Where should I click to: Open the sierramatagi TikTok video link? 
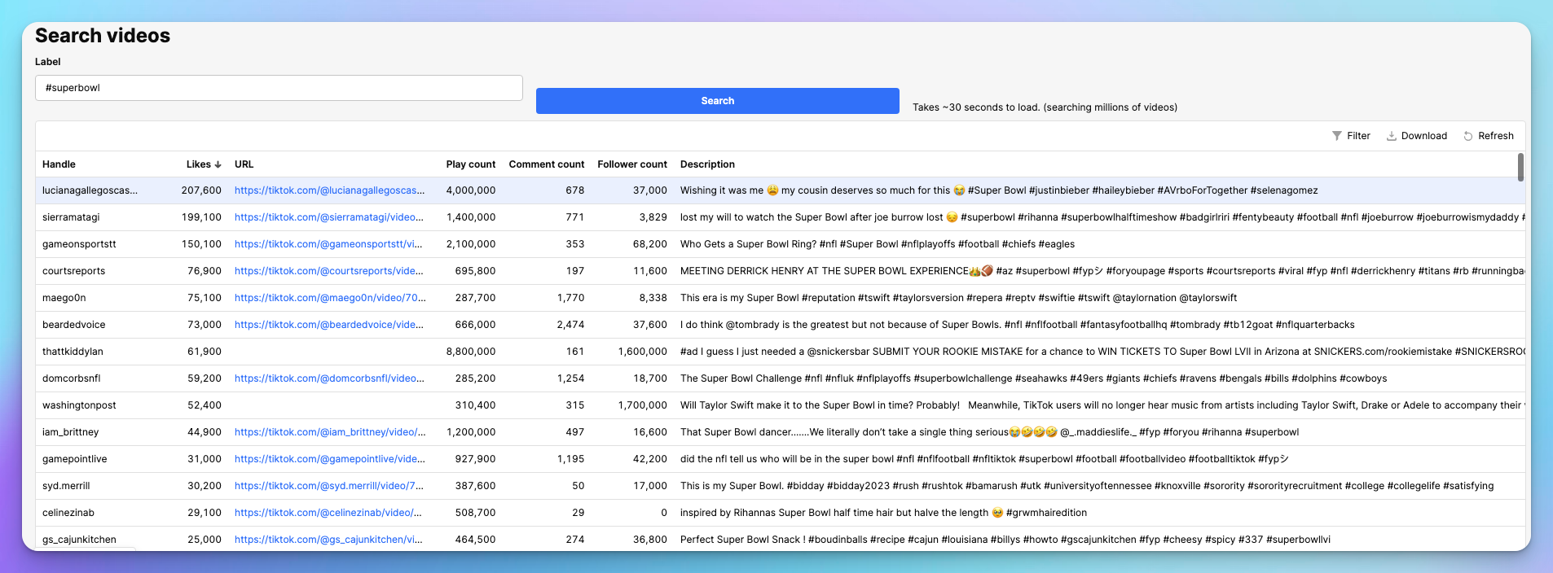(329, 217)
